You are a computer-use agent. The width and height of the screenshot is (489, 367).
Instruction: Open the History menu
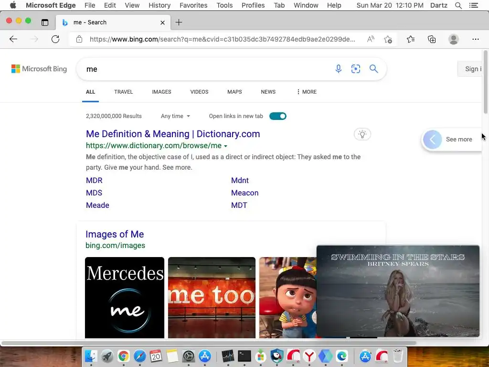(x=159, y=5)
